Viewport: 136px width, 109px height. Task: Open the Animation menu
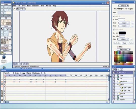(36, 6)
